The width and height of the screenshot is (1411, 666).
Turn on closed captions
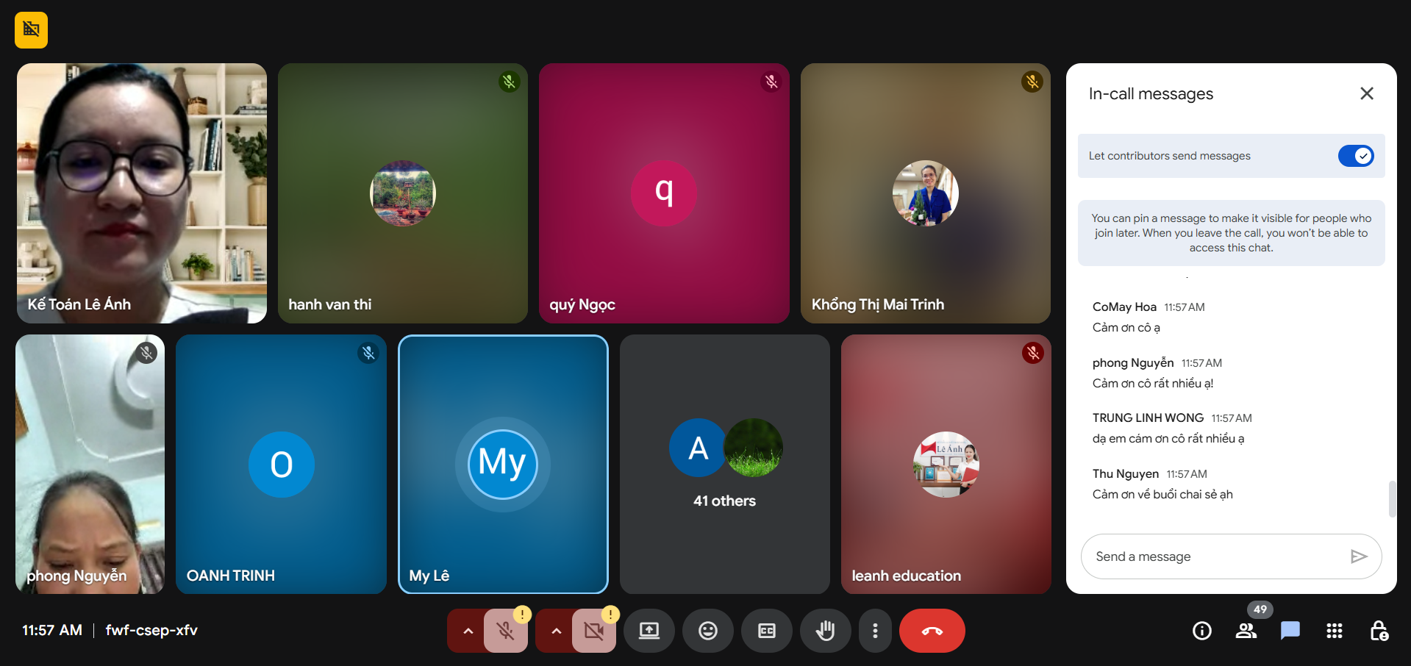point(766,631)
